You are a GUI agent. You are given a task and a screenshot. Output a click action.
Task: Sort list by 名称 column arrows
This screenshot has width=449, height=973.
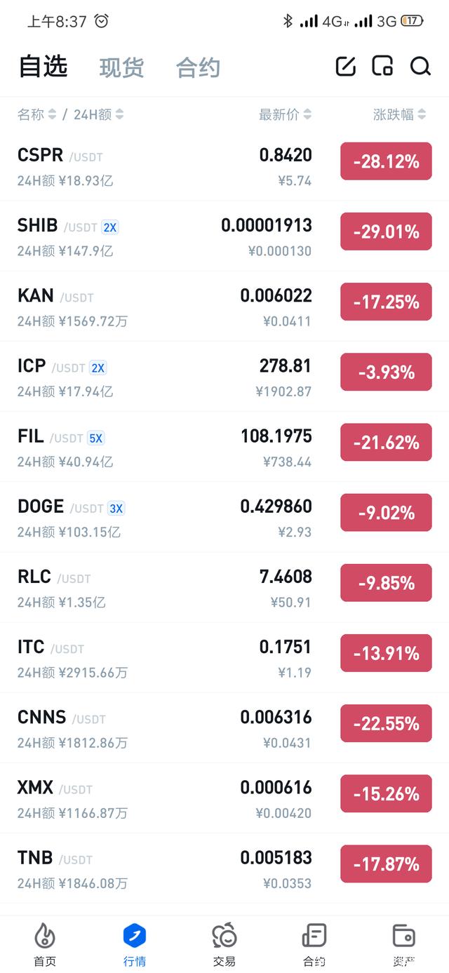(52, 114)
